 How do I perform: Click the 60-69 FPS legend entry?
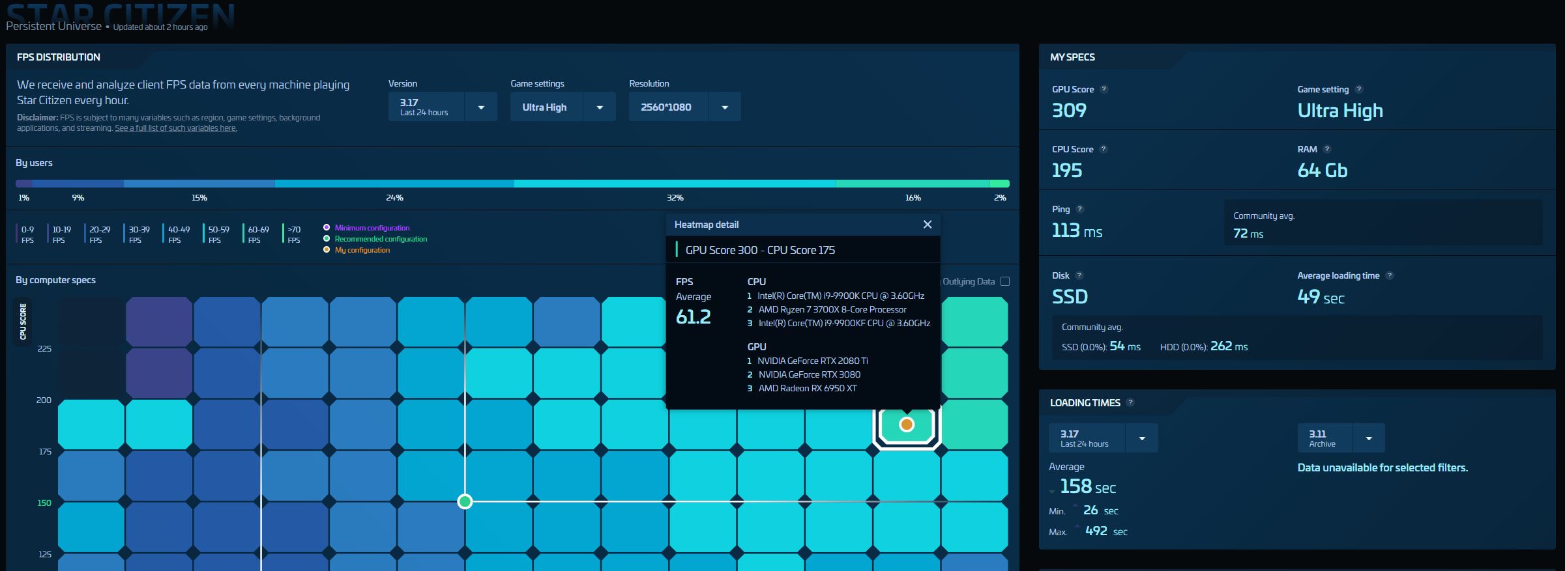tap(257, 234)
